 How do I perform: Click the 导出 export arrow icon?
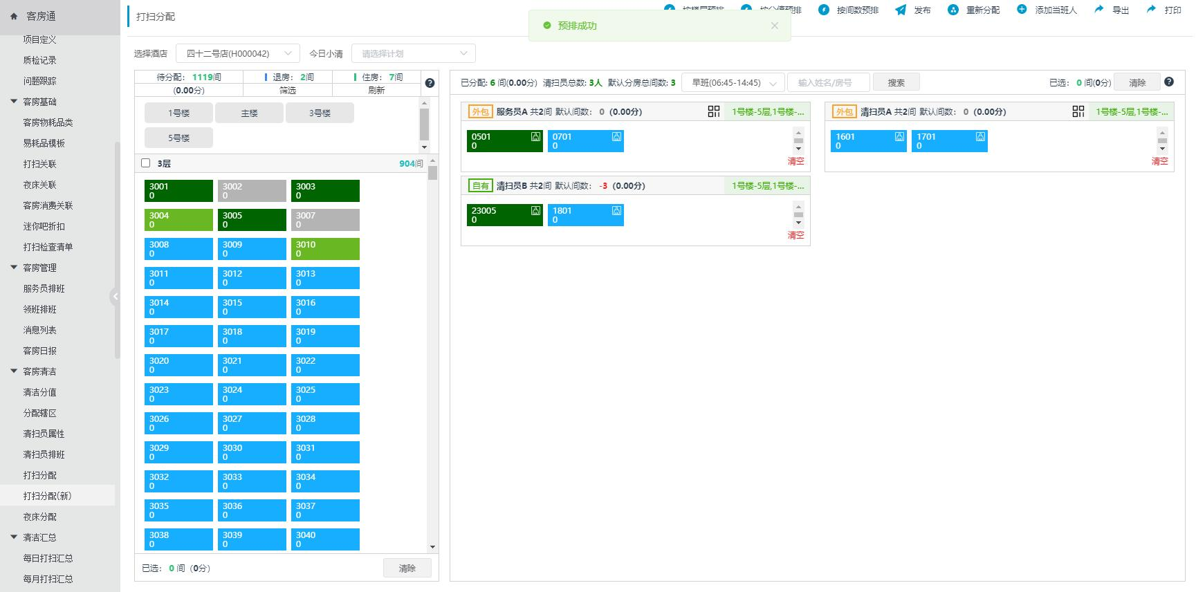[1098, 10]
